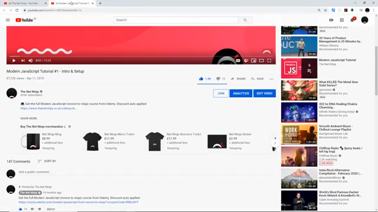Viewport: 378px width, 212px height.
Task: Save the video to a playlist
Action: [x=257, y=79]
